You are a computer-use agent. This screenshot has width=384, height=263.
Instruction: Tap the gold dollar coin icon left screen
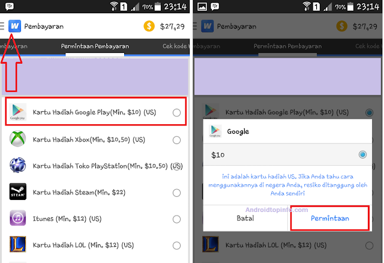pyautogui.click(x=149, y=26)
